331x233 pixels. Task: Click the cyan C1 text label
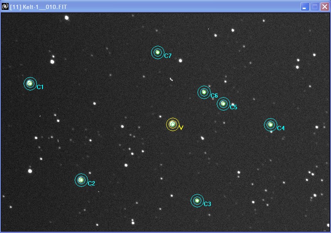click(x=40, y=87)
